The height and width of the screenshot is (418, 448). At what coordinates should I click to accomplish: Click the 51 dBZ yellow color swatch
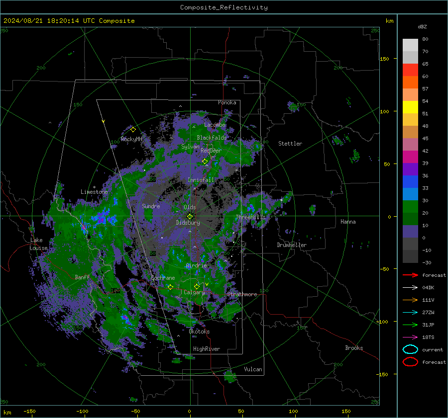410,107
